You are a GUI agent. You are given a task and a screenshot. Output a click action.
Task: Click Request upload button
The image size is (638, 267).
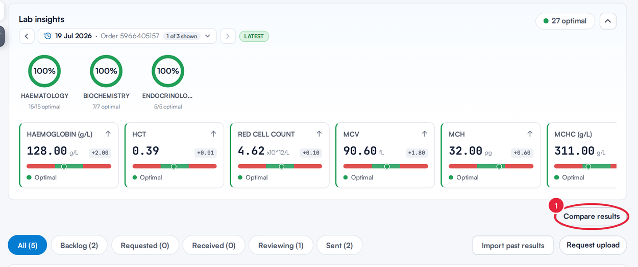pyautogui.click(x=593, y=245)
